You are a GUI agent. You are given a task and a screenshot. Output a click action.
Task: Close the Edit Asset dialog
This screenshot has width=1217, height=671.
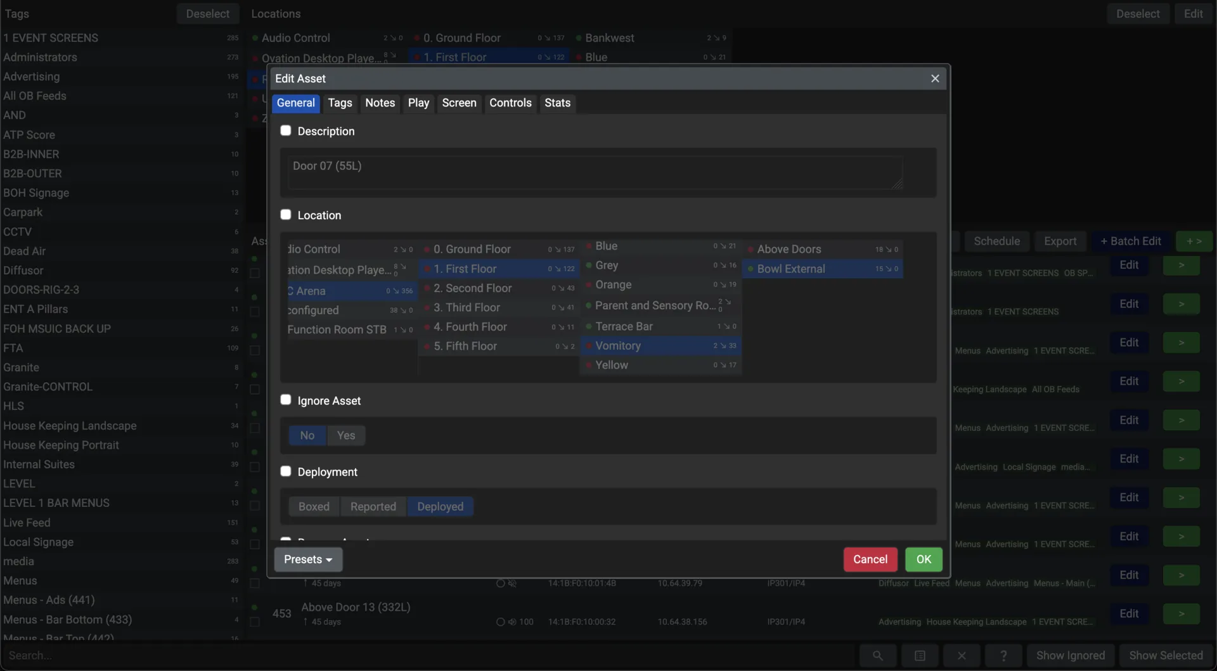coord(935,79)
